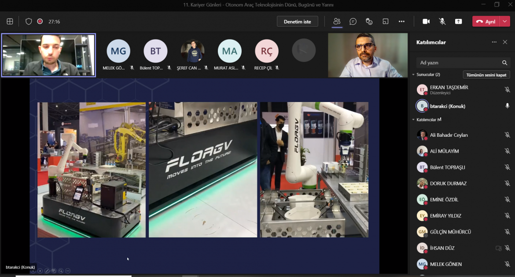Image resolution: width=515 pixels, height=277 pixels.
Task: Collapse the Sunucular (2) section
Action: [x=413, y=74]
